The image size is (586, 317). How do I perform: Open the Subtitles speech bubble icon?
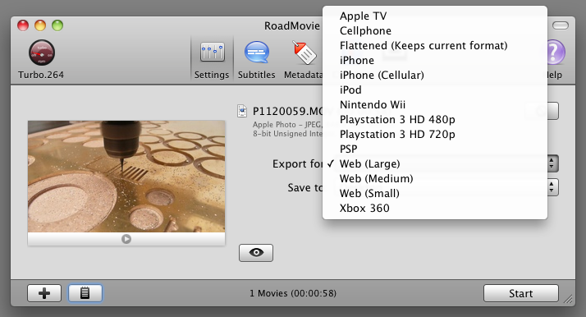click(256, 53)
